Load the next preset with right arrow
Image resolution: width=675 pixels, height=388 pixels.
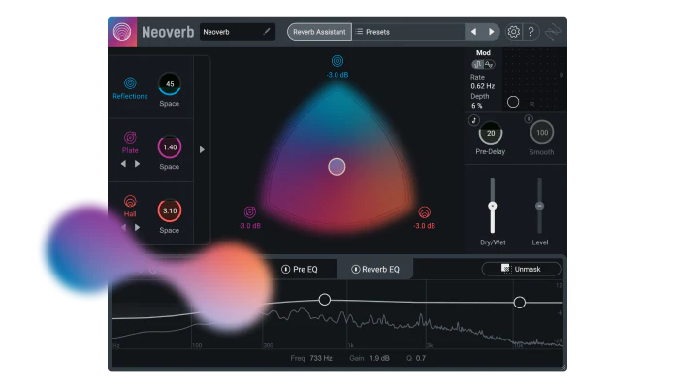pos(491,32)
